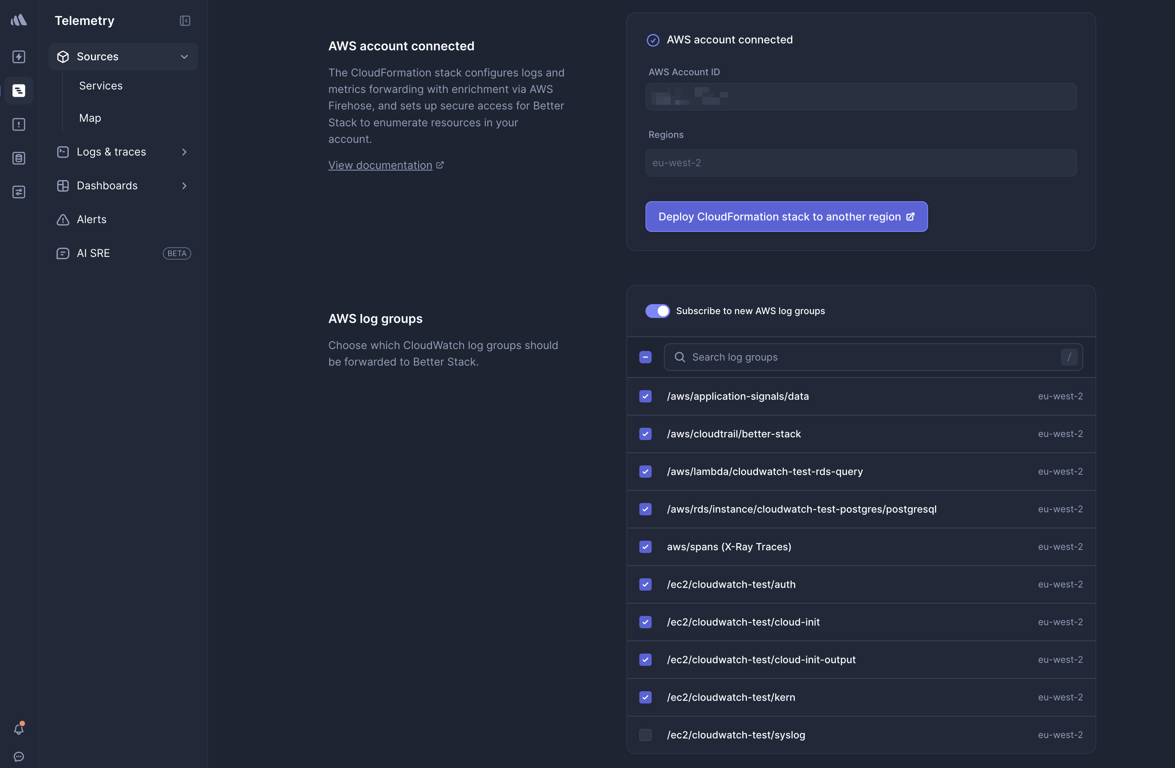Viewport: 1175px width, 768px height.
Task: Collapse the Sources section chevron
Action: point(184,57)
